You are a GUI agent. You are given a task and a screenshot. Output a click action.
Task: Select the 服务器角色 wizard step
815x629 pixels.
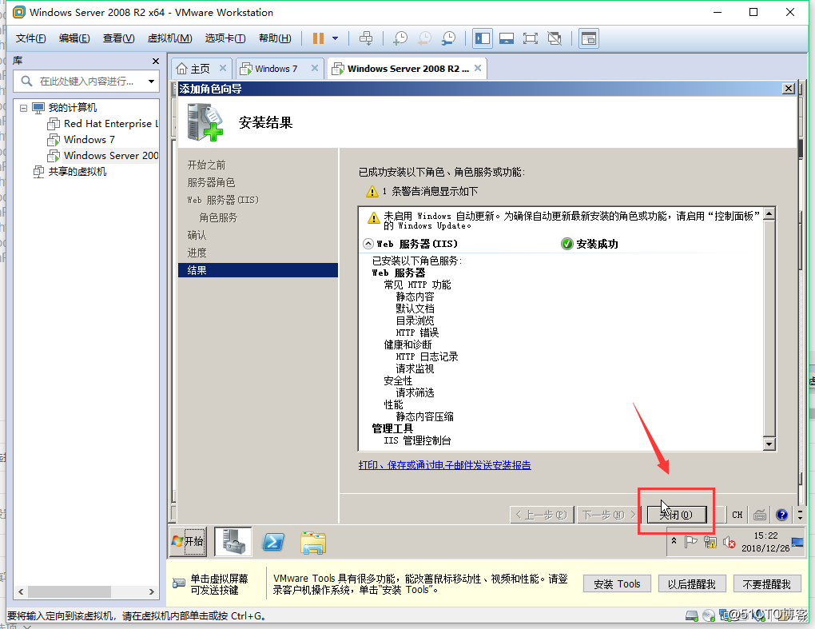point(211,182)
